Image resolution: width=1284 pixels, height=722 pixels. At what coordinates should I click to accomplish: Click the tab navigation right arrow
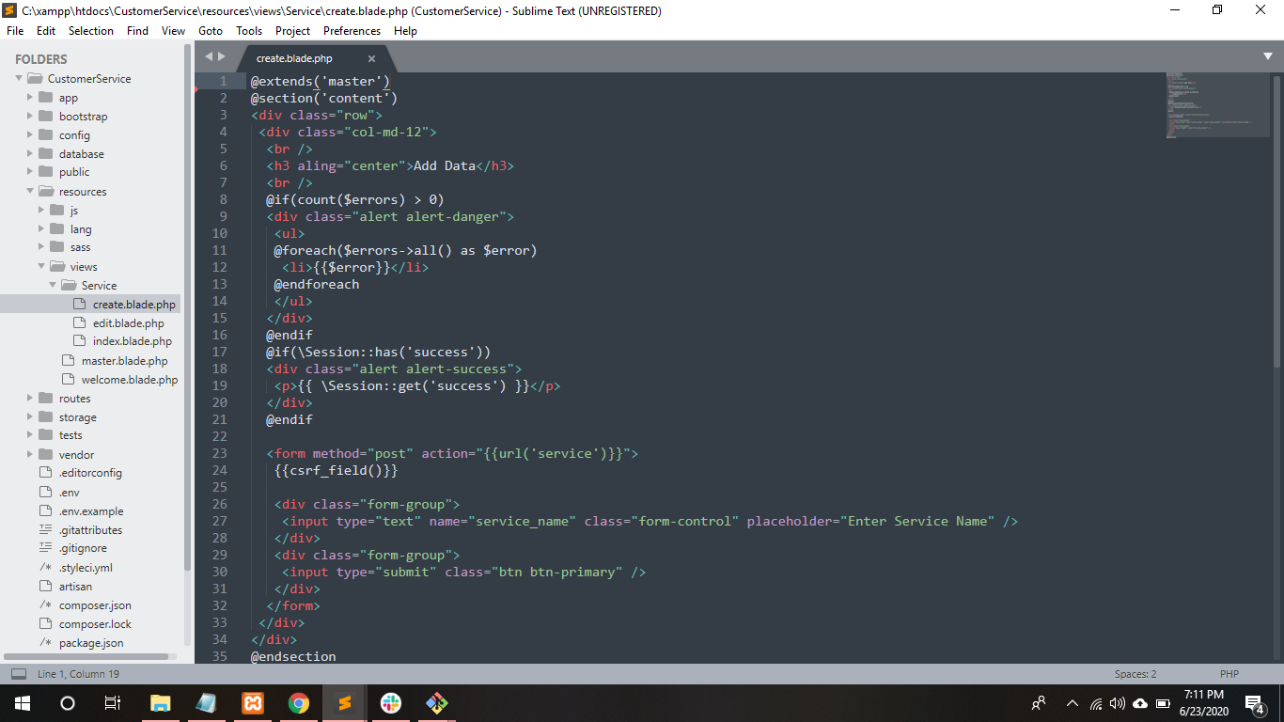(222, 57)
